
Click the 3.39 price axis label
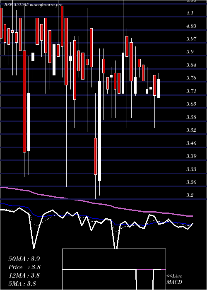(x=191, y=156)
